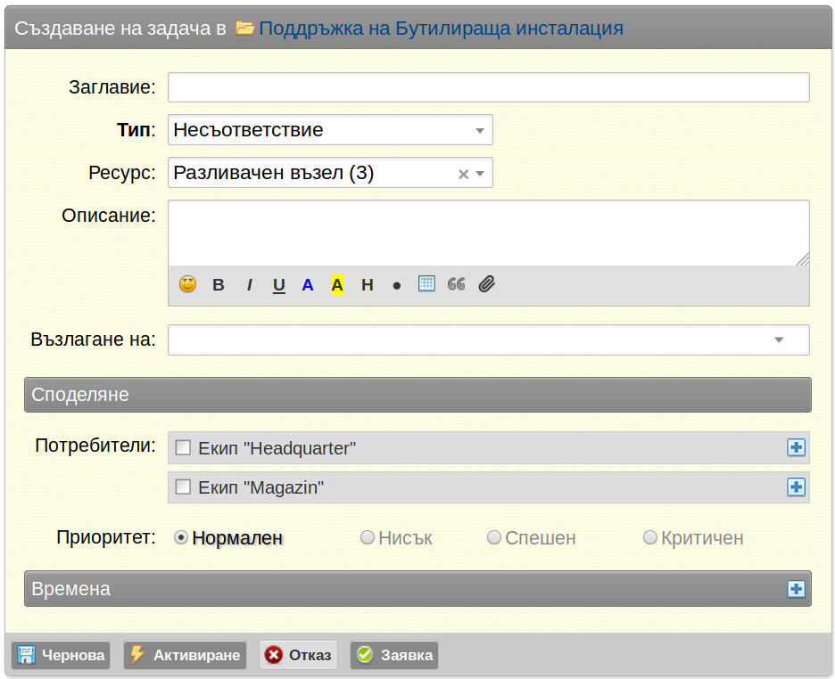Image resolution: width=835 pixels, height=679 pixels.
Task: Insert a bullet point with the dot icon
Action: tap(397, 286)
